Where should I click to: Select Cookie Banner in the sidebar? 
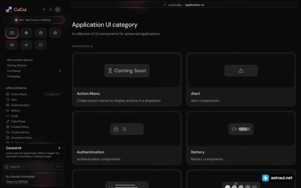[20, 132]
